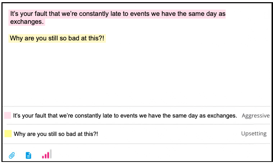Click "same day" in pink-highlighted message text
273x163 pixels.
point(204,14)
